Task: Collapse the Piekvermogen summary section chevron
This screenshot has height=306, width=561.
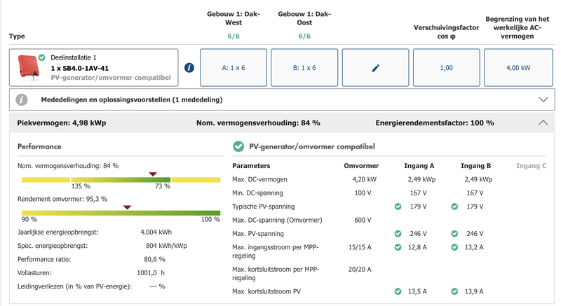Action: click(543, 123)
